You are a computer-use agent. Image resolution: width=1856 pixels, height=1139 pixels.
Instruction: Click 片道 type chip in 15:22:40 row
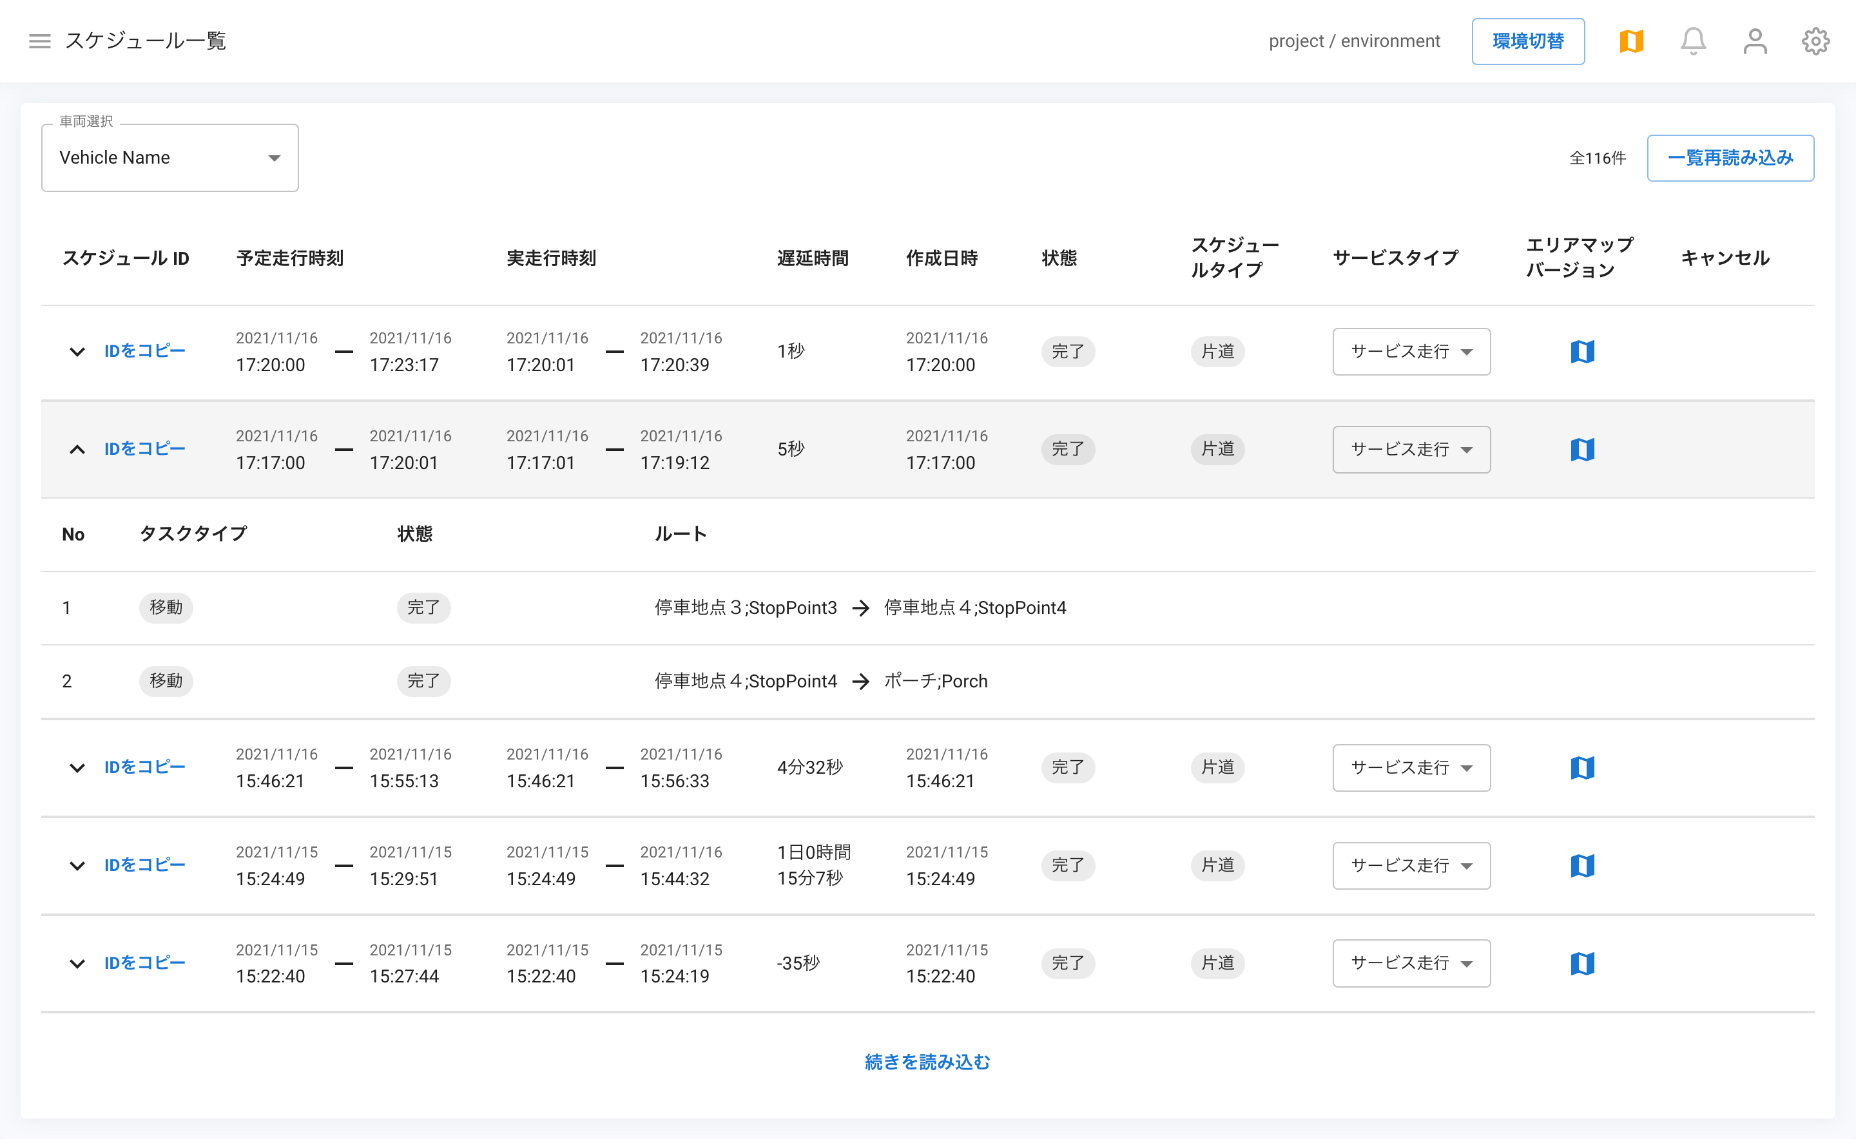[x=1218, y=962]
